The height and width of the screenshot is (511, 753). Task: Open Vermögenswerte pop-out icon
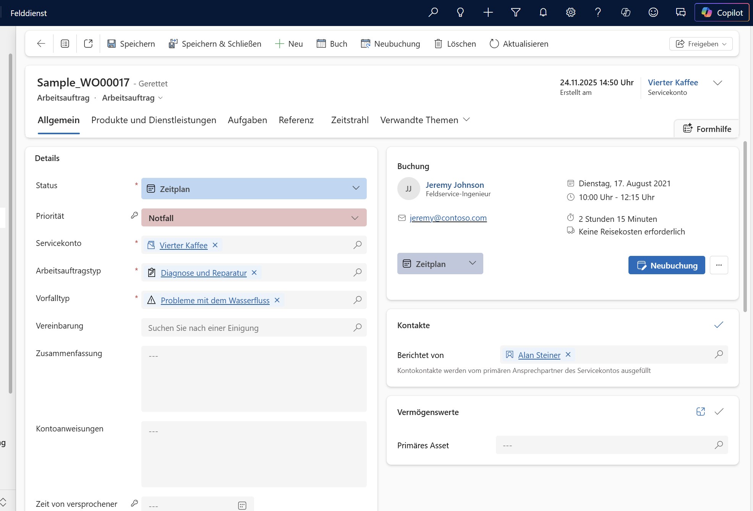700,412
